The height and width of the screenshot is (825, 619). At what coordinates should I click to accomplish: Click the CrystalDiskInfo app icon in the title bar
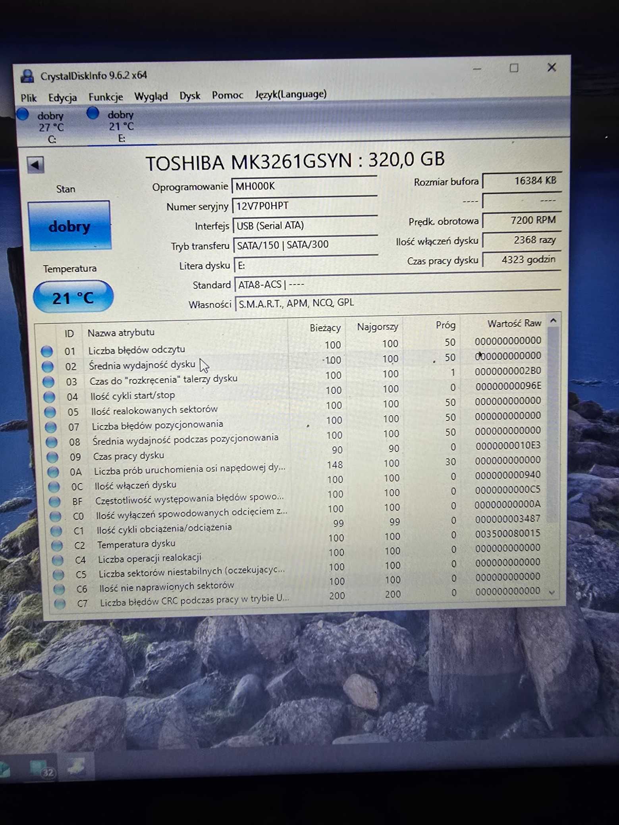(x=27, y=76)
